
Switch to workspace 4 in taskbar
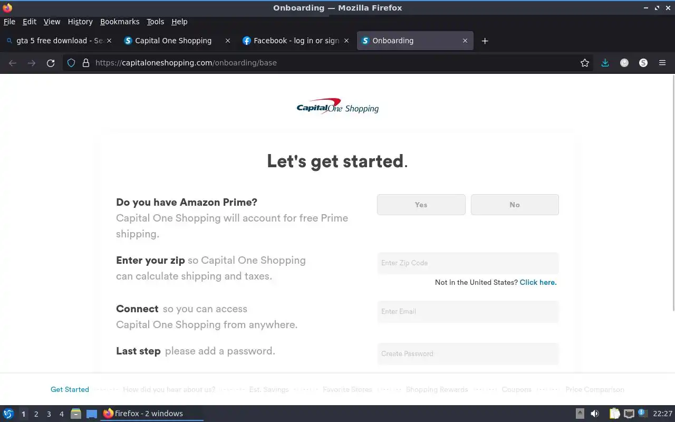[x=62, y=414]
